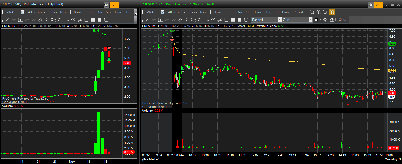This screenshot has width=402, height=164.
Task: Open drawing settings gear next to color swatch
Action: (x=325, y=20)
